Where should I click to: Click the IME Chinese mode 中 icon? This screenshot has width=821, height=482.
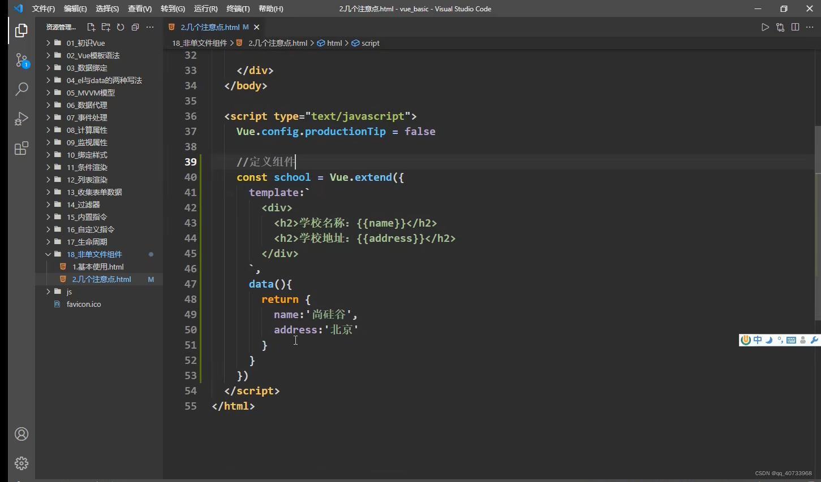[x=758, y=340]
